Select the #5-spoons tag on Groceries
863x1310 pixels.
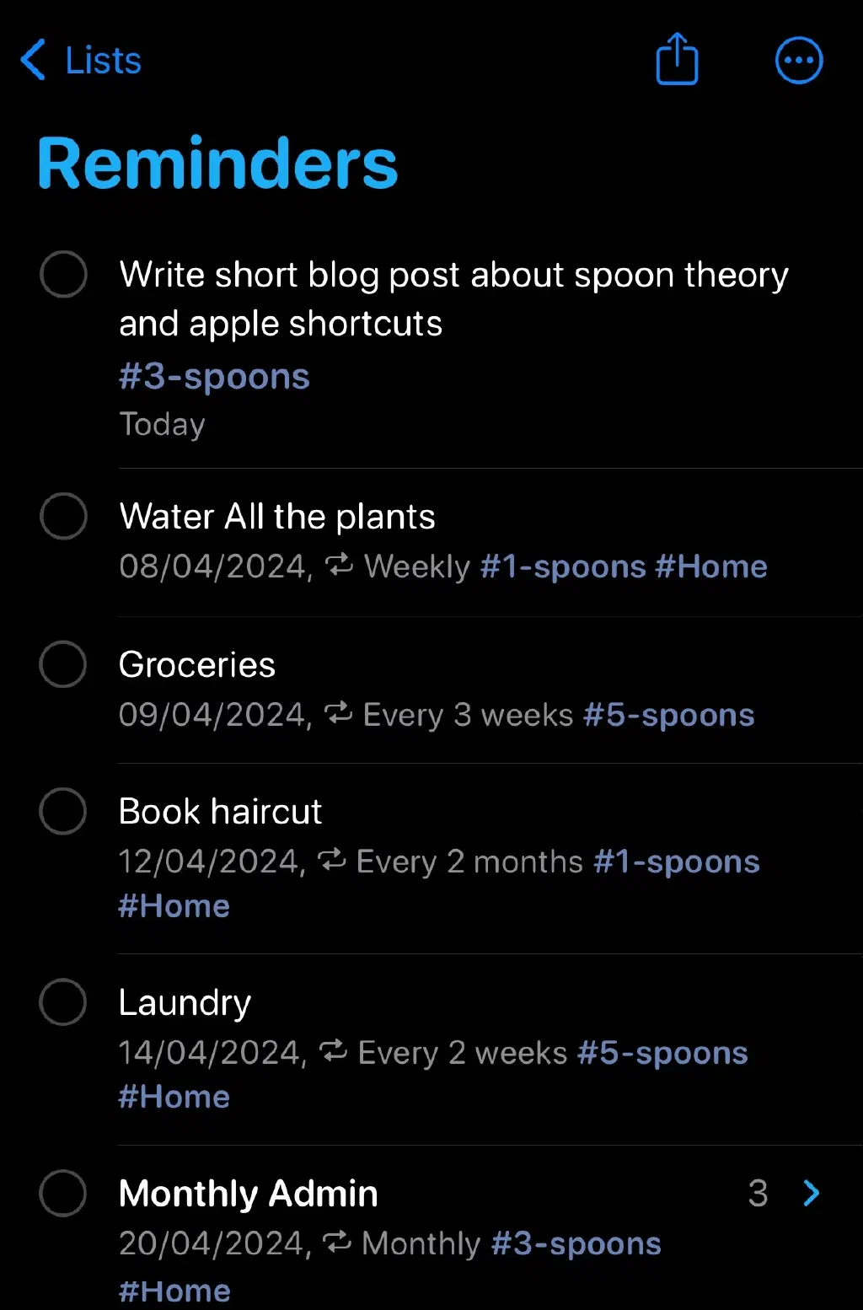669,715
